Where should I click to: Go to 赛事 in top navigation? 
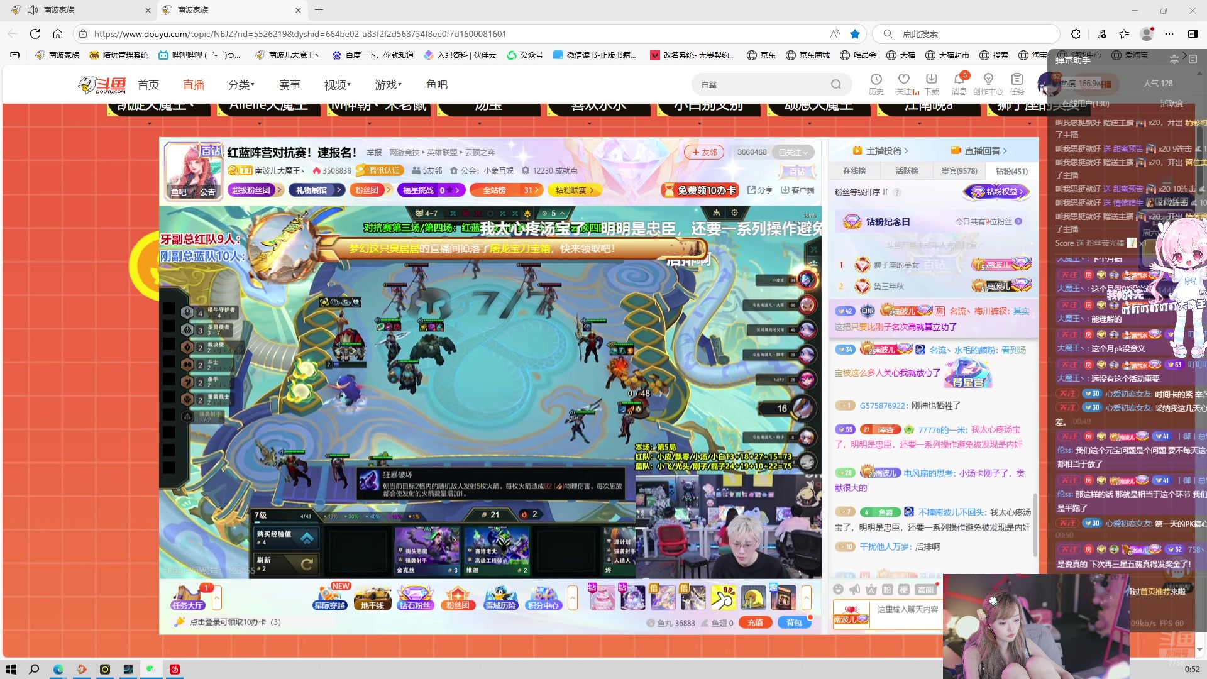point(290,84)
